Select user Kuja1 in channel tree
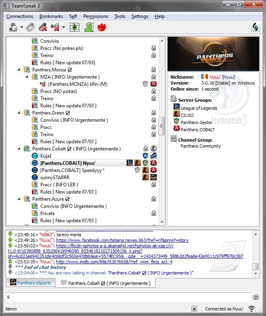 coord(46,156)
